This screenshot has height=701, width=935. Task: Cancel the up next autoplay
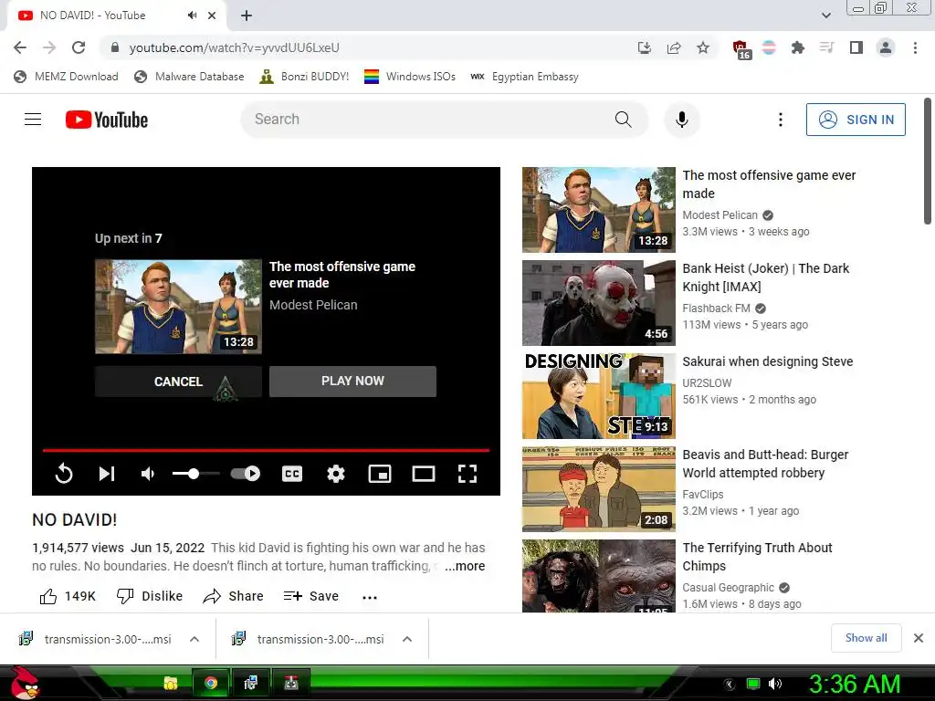[x=178, y=382]
